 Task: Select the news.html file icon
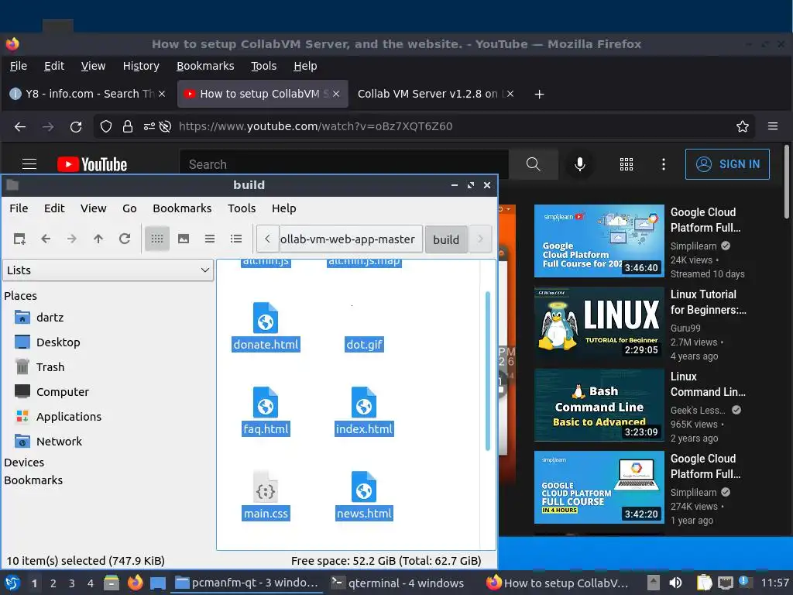pos(364,487)
